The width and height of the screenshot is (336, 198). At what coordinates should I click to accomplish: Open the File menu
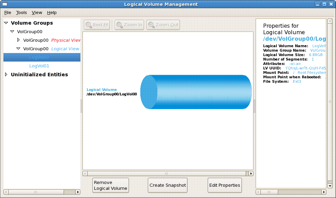click(x=8, y=13)
